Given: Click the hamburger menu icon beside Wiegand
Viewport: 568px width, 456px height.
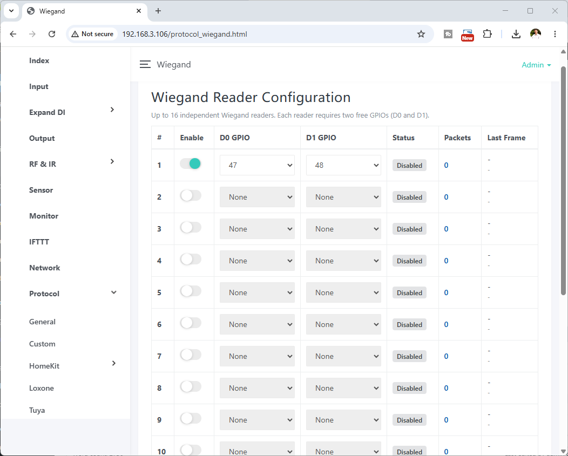Looking at the screenshot, I should click(145, 64).
